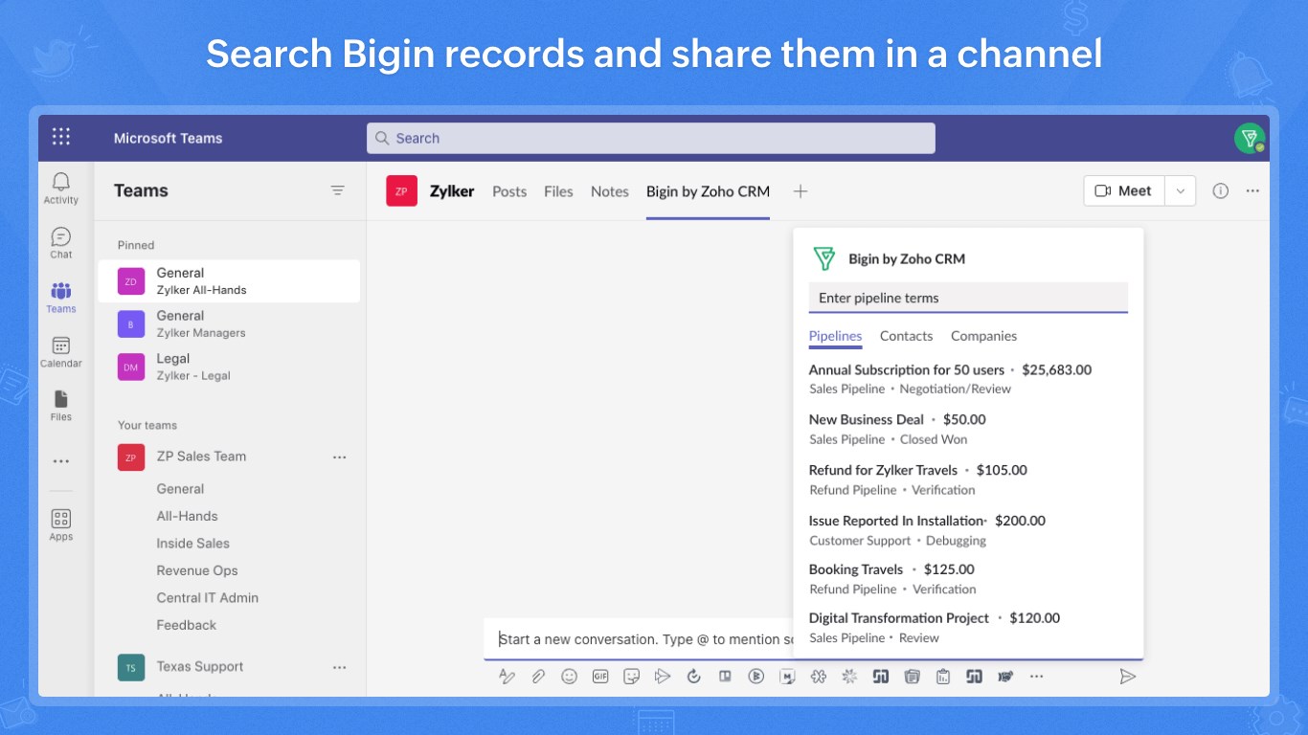
Task: Open Files in the left rail
Action: point(61,406)
